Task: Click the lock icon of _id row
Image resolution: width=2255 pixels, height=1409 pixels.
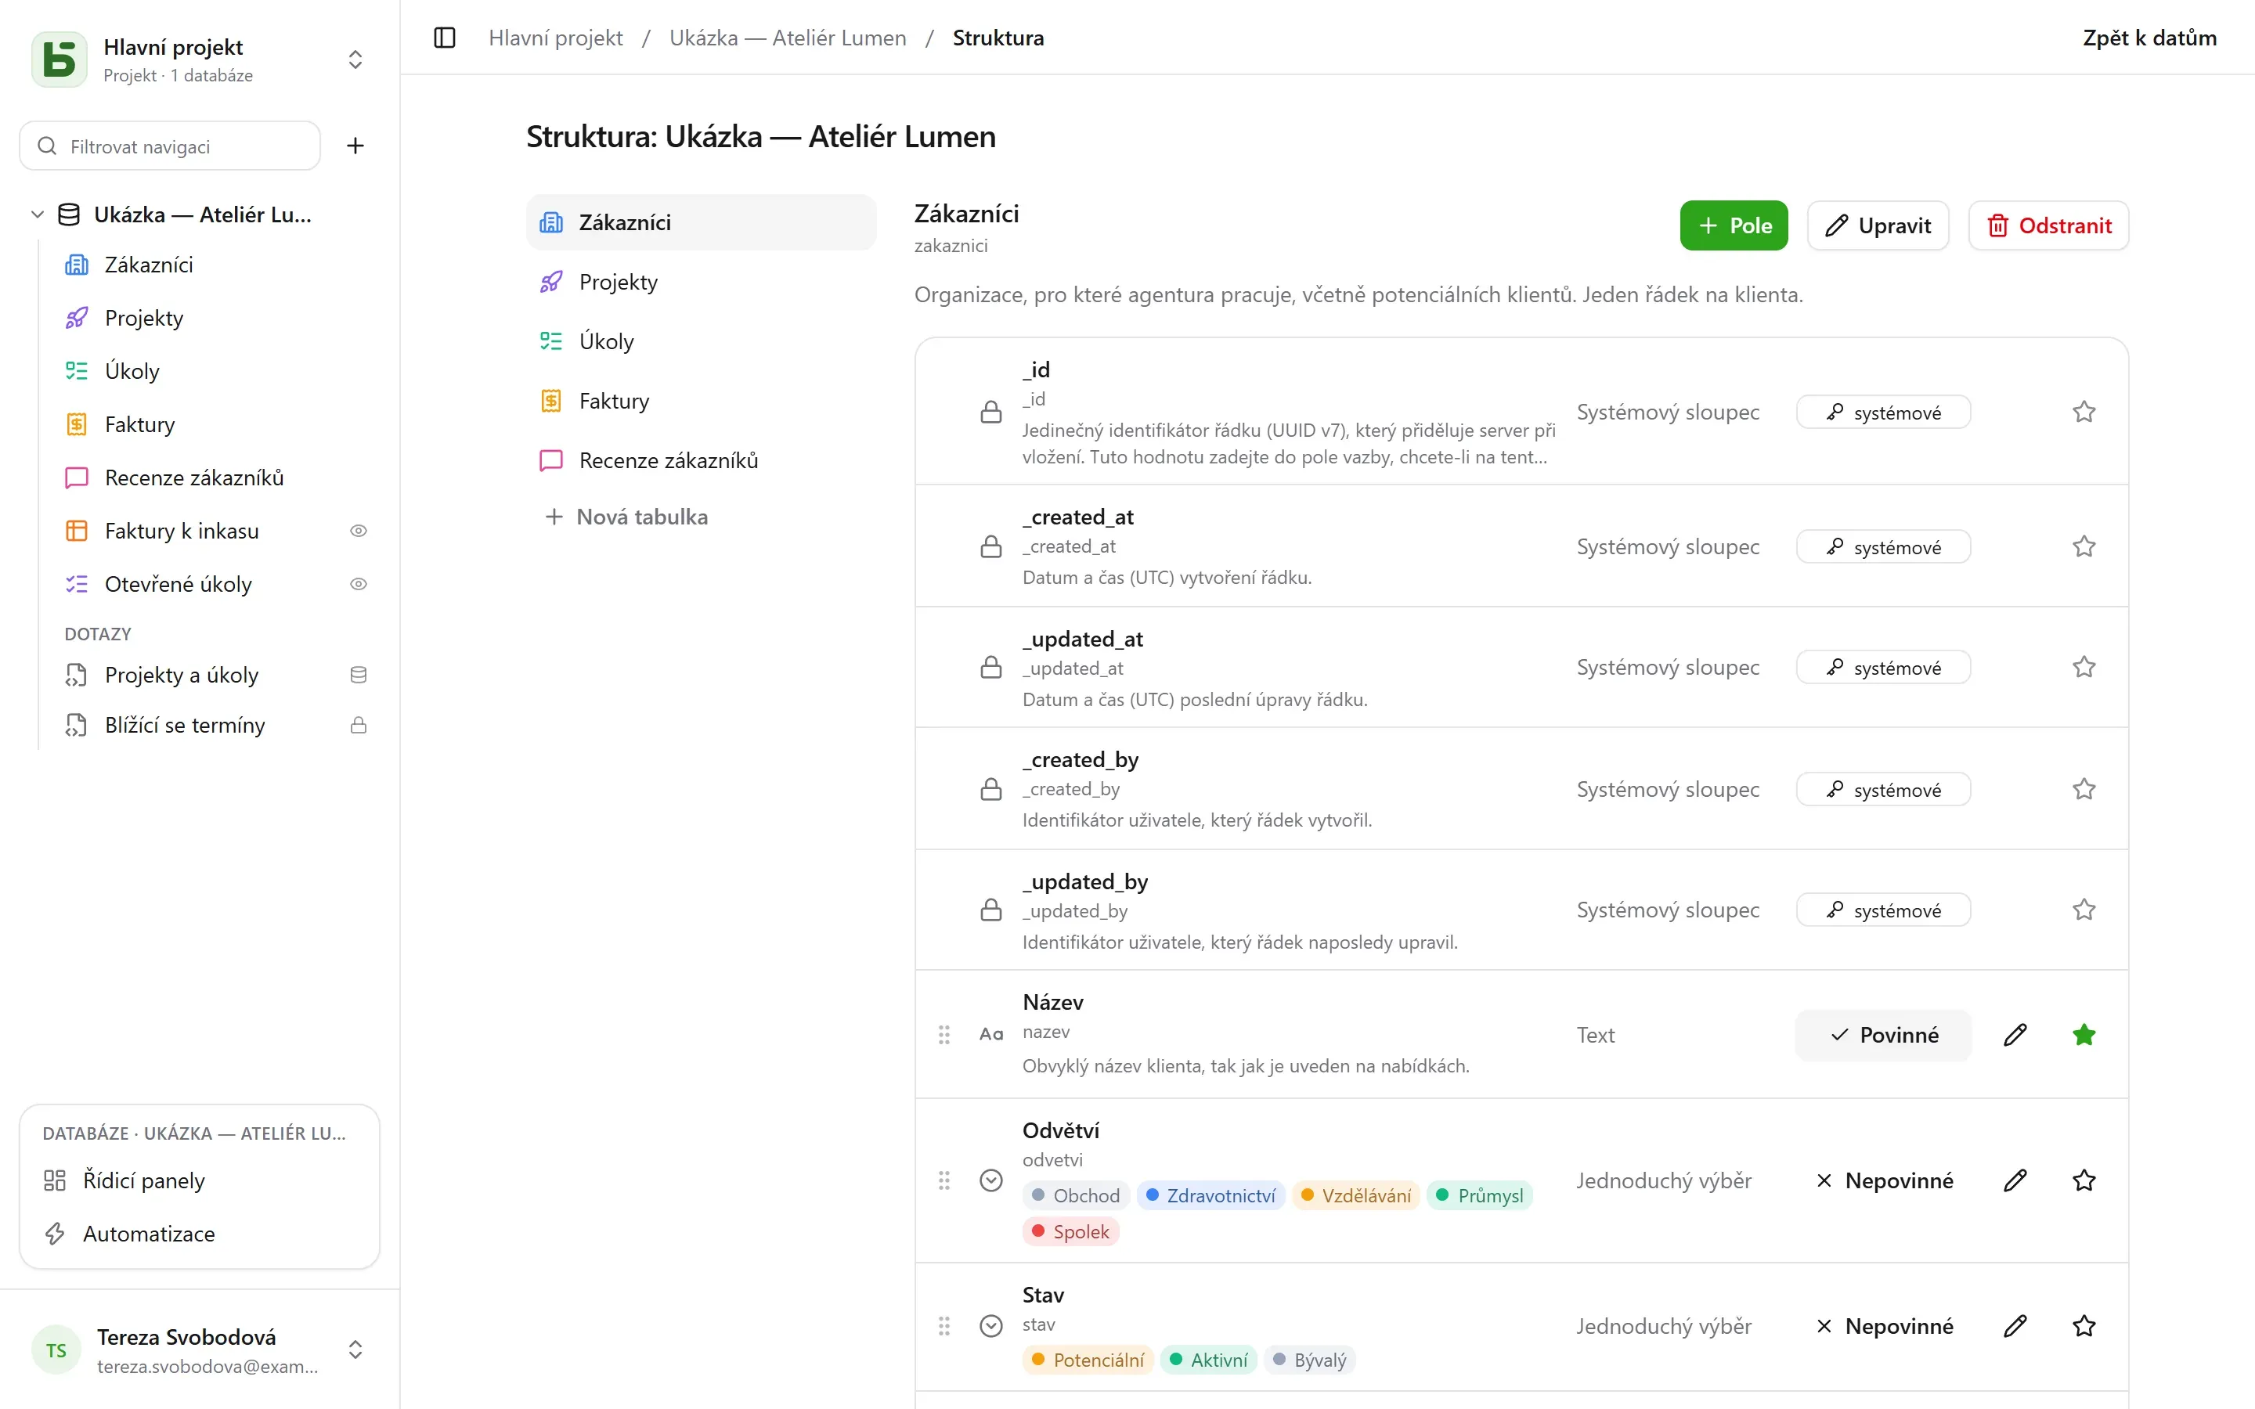Action: click(991, 412)
